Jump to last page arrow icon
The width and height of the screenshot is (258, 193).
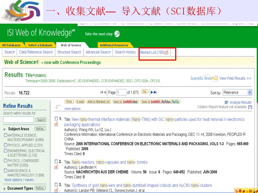[155, 92]
